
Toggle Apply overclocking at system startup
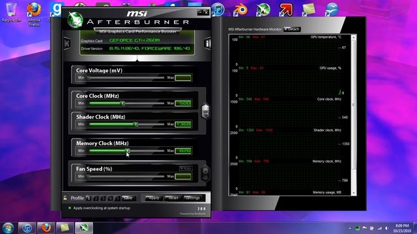click(100, 208)
